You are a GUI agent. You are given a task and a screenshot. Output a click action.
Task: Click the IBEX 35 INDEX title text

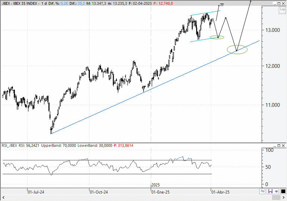(x=25, y=3)
